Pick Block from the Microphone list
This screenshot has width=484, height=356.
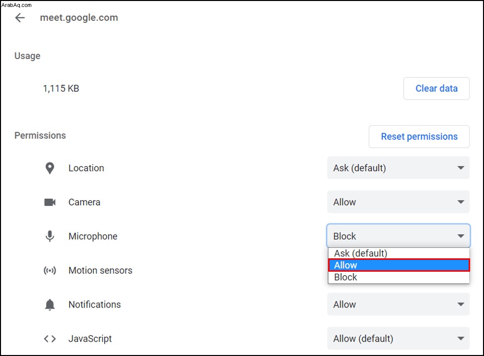click(399, 277)
